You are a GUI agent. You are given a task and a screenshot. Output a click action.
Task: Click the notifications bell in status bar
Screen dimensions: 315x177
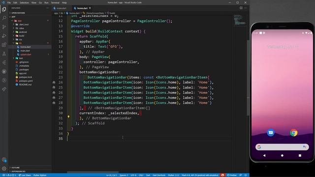click(246, 175)
